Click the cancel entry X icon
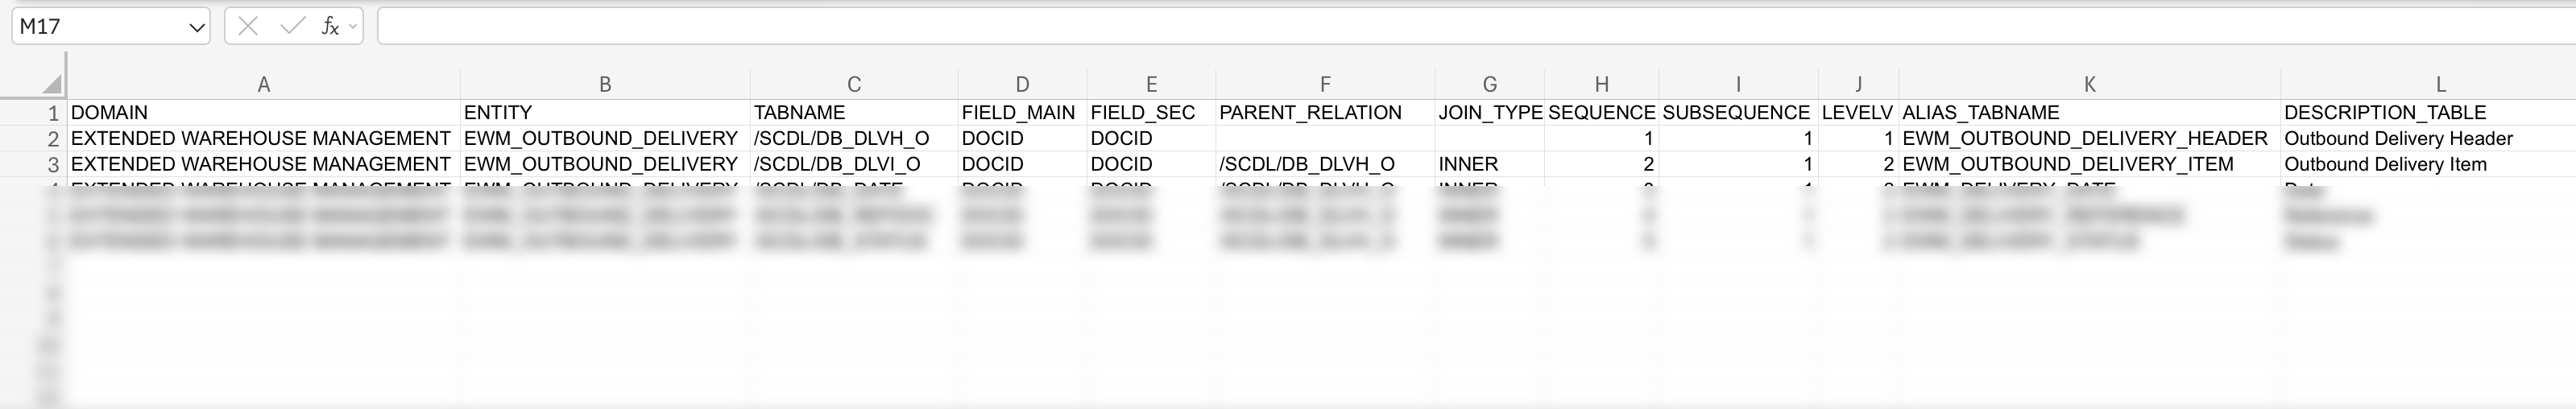This screenshot has width=2576, height=409. [248, 27]
